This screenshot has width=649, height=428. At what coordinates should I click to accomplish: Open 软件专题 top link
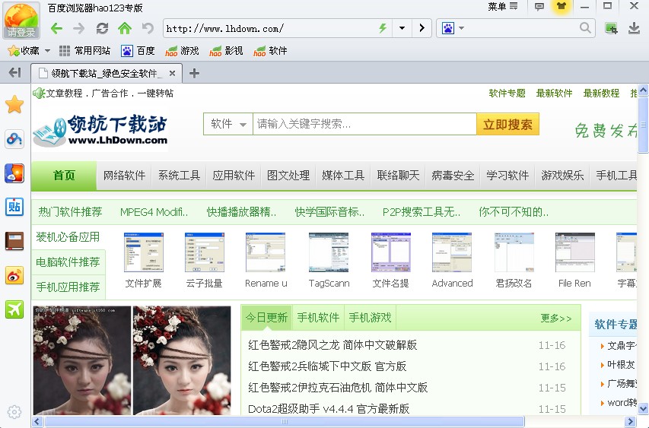pyautogui.click(x=507, y=93)
